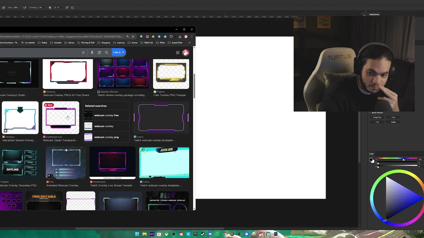Click the red Save button on Pinterest thumbnail
The width and height of the screenshot is (424, 238).
pos(49,105)
